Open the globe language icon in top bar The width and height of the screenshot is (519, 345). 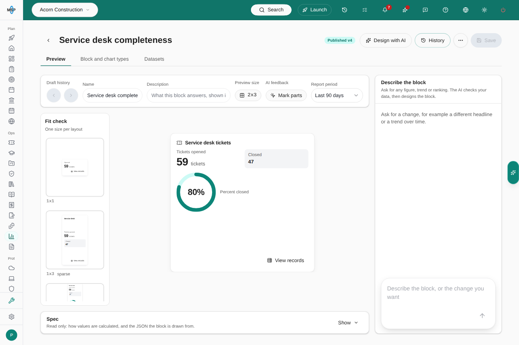465,10
